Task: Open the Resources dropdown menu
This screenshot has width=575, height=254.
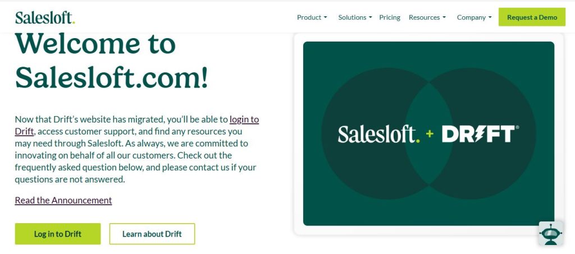Action: click(427, 17)
